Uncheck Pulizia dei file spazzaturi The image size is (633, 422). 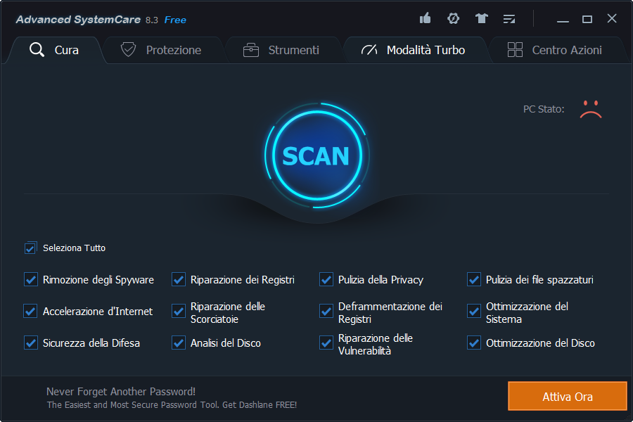coord(474,280)
